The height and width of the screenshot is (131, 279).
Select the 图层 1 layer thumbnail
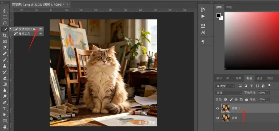226,108
